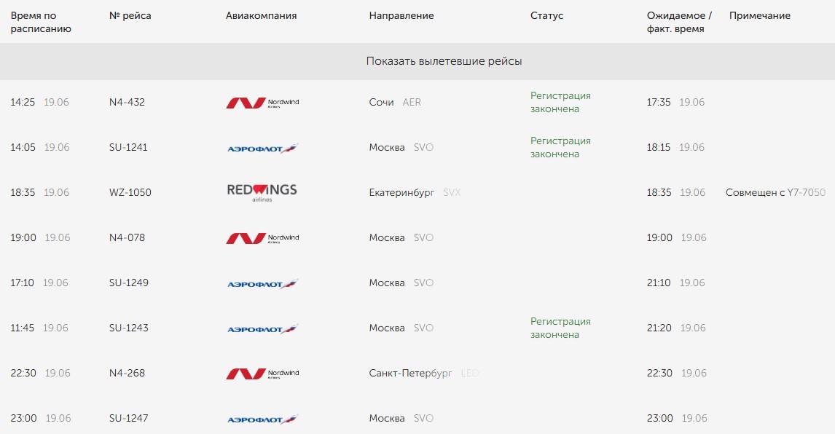Click the note about combined flight Y7-7050
Screen dimensions: 835x434
pos(775,192)
